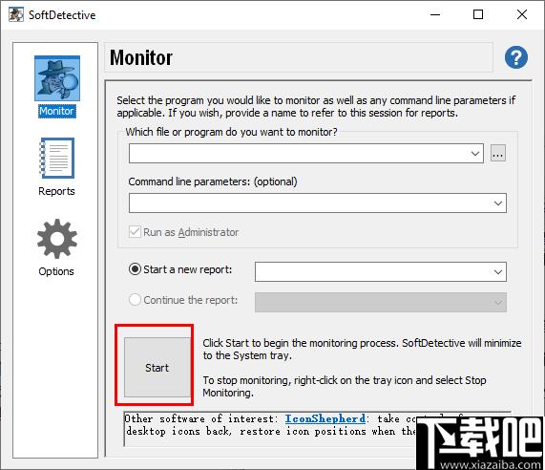Image resolution: width=545 pixels, height=470 pixels.
Task: Toggle the Run as Administrator checkbox
Action: point(135,232)
